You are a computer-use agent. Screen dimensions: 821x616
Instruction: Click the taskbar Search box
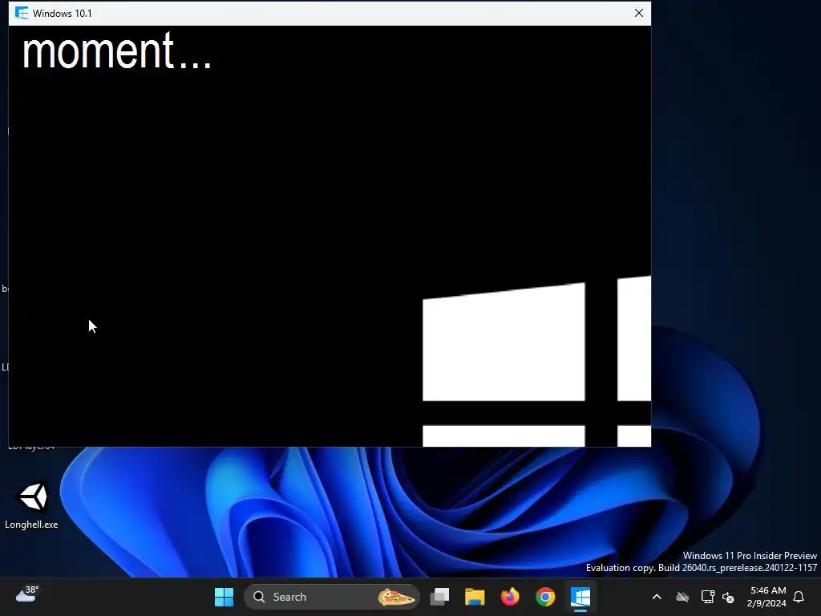tap(331, 597)
